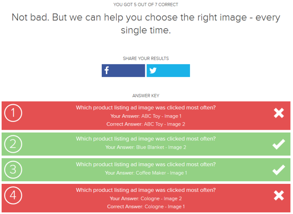Open the Blue Blanket answer row

pyautogui.click(x=146, y=144)
